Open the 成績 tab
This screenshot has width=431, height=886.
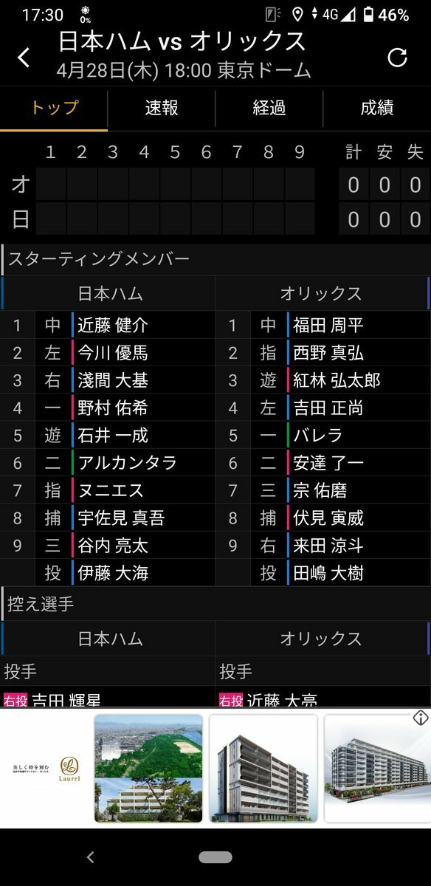pyautogui.click(x=377, y=109)
